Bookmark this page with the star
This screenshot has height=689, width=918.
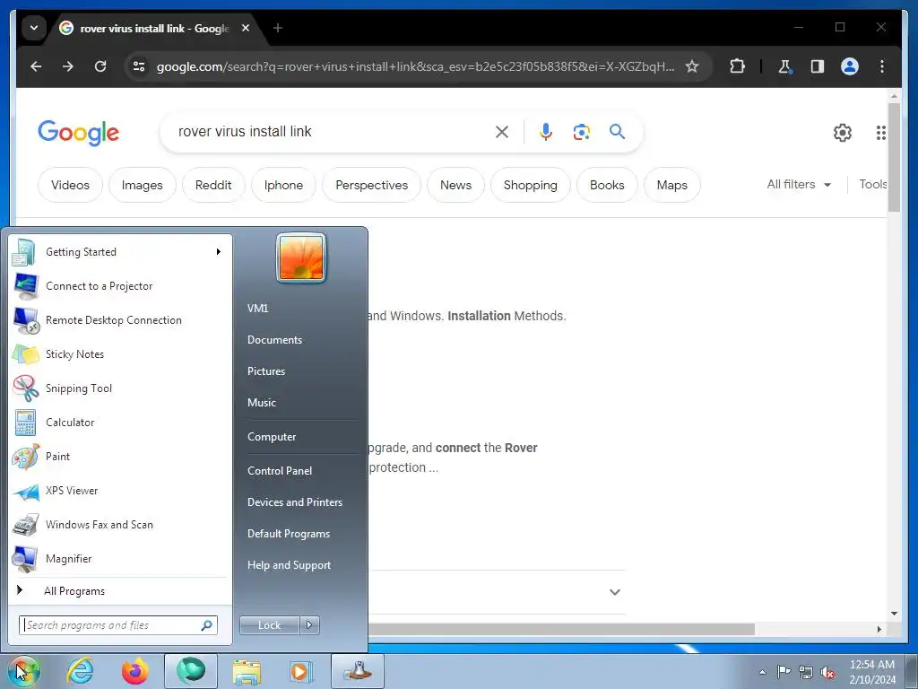pyautogui.click(x=692, y=66)
